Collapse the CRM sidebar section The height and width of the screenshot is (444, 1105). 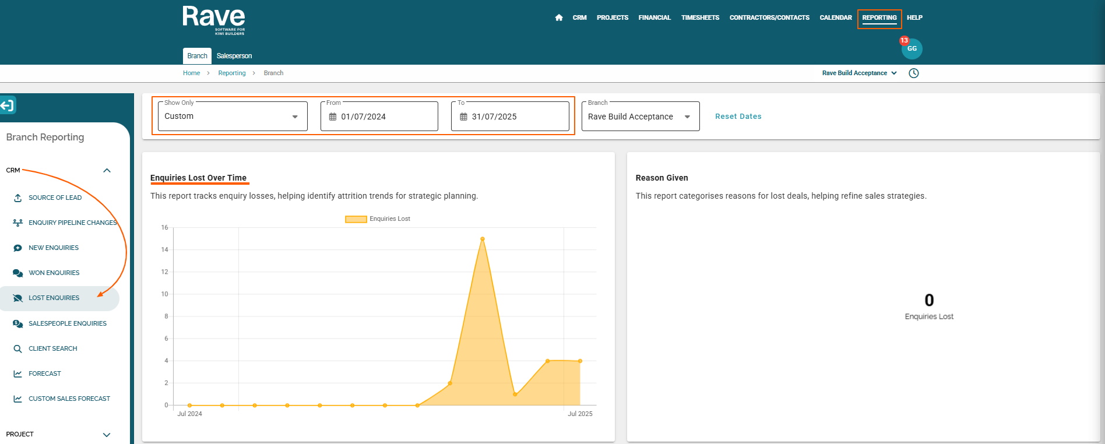107,171
